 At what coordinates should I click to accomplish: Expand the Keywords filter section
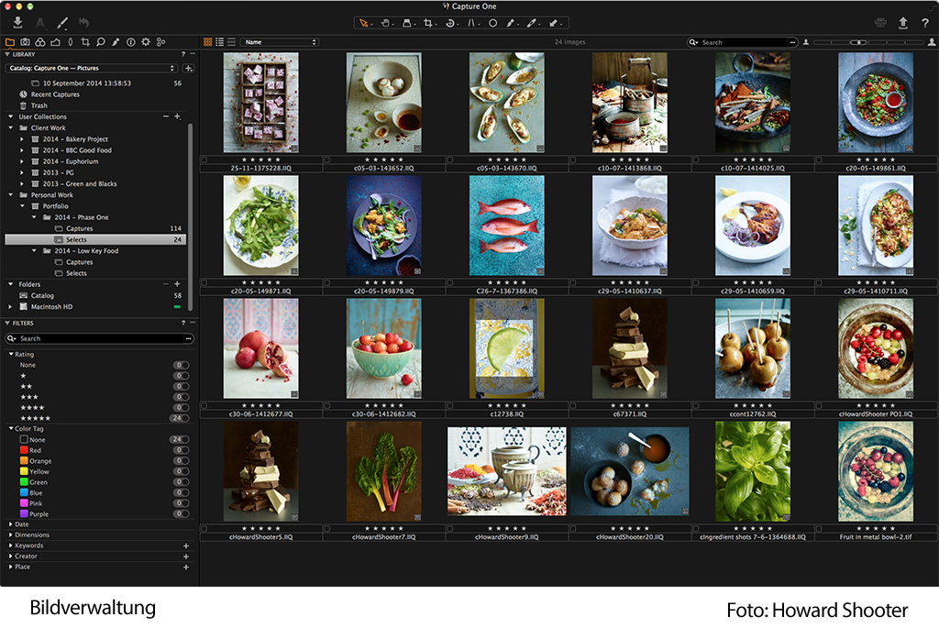click(x=11, y=545)
